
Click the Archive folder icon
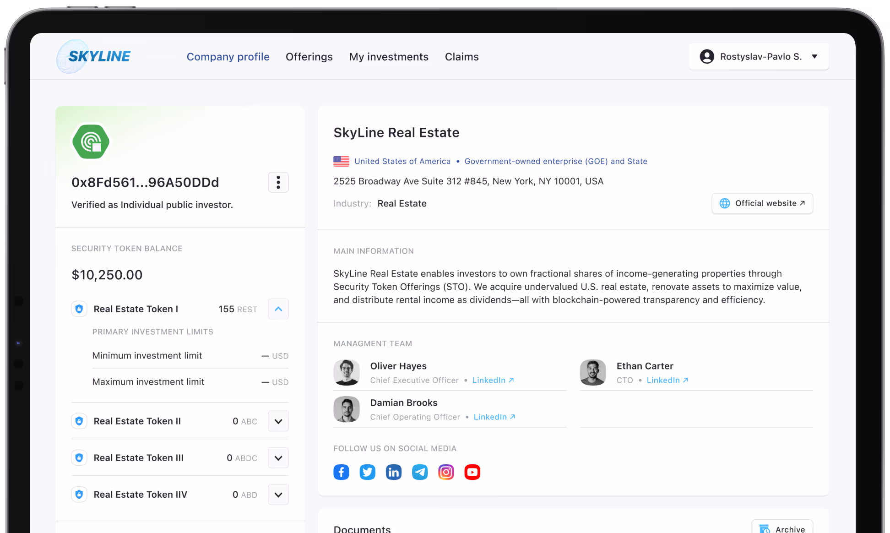pyautogui.click(x=765, y=529)
